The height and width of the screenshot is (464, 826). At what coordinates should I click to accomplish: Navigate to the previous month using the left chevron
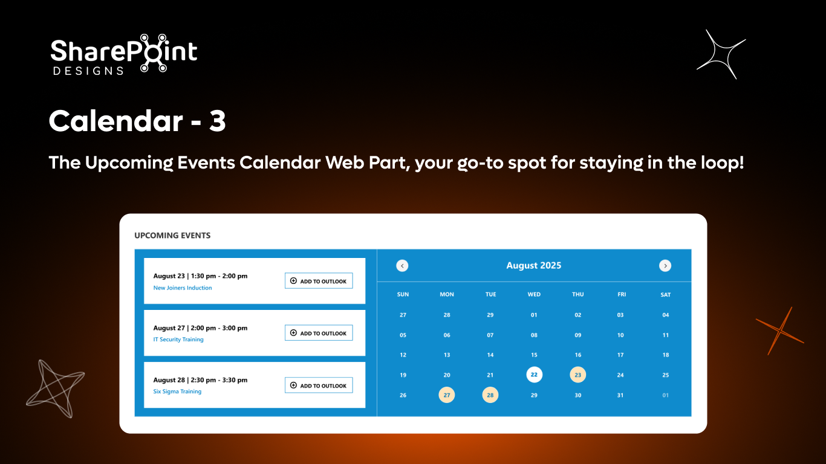(402, 265)
